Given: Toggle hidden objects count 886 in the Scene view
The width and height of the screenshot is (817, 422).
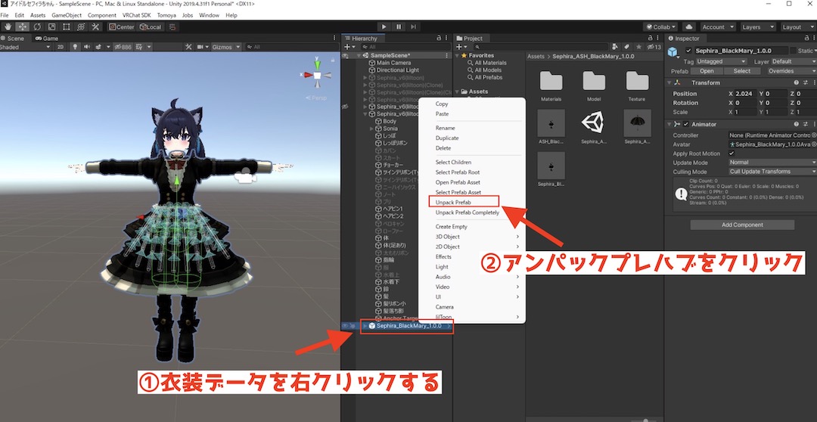Looking at the screenshot, I should [x=123, y=47].
